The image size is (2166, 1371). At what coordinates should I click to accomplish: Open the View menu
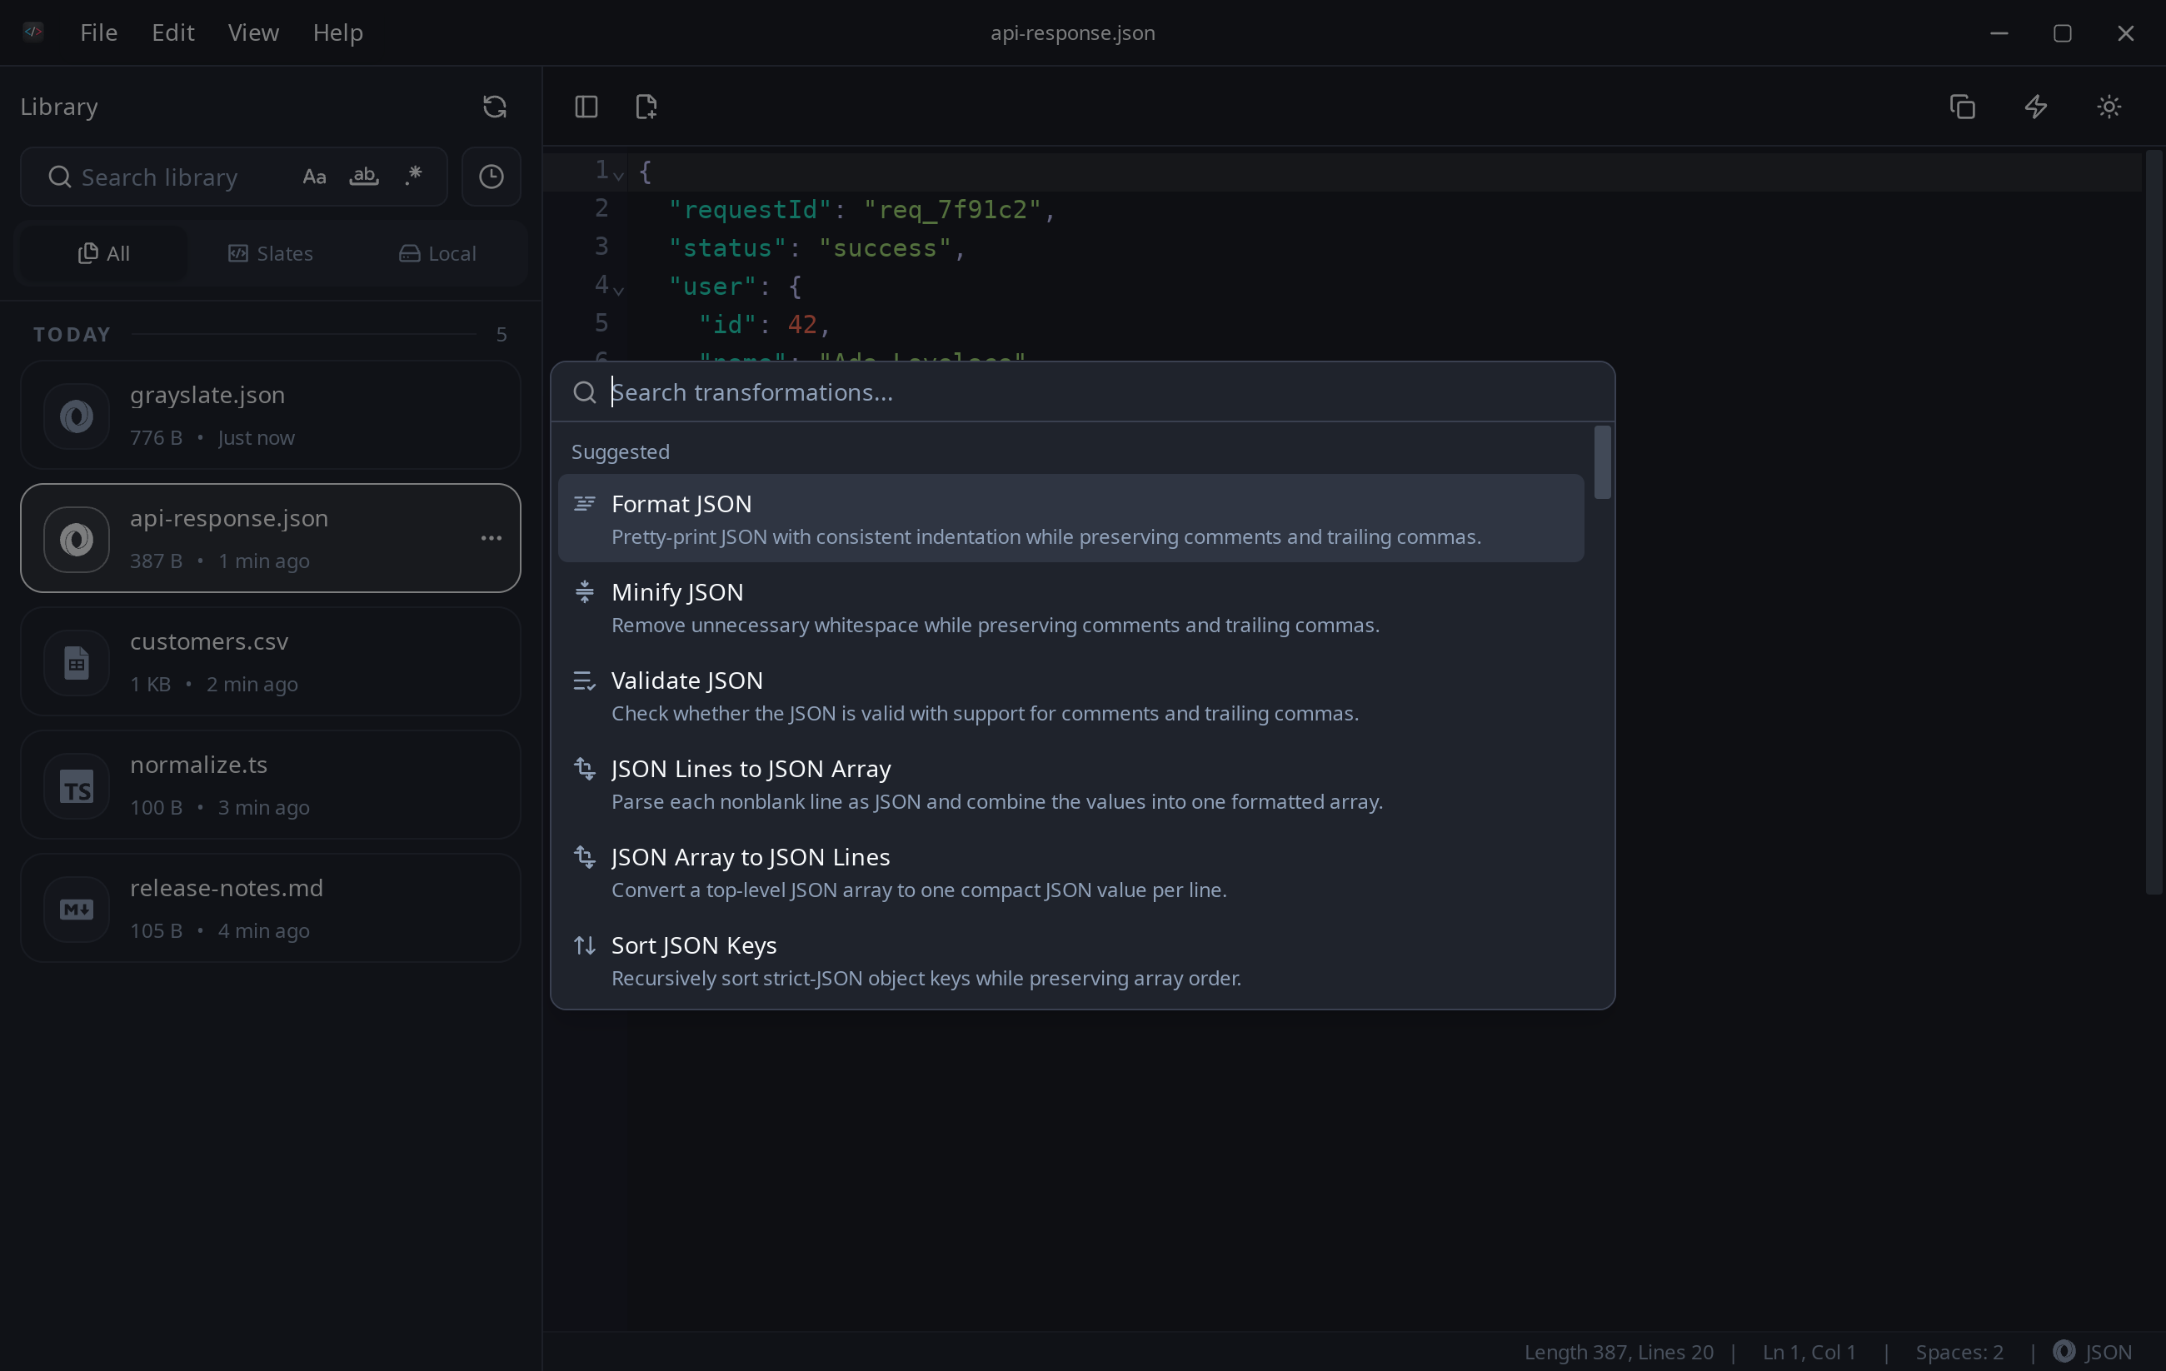click(253, 32)
